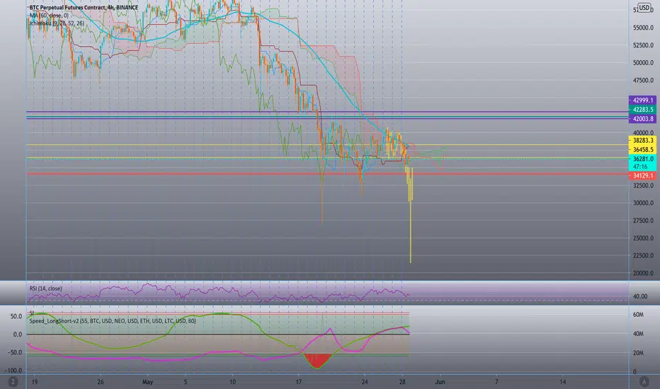
Task: Click the purple 42999.1 price label
Action: [642, 100]
